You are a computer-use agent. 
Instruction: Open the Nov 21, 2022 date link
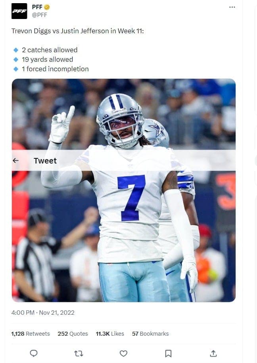pyautogui.click(x=57, y=313)
